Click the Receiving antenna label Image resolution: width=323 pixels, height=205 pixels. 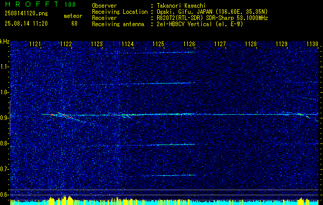click(118, 24)
